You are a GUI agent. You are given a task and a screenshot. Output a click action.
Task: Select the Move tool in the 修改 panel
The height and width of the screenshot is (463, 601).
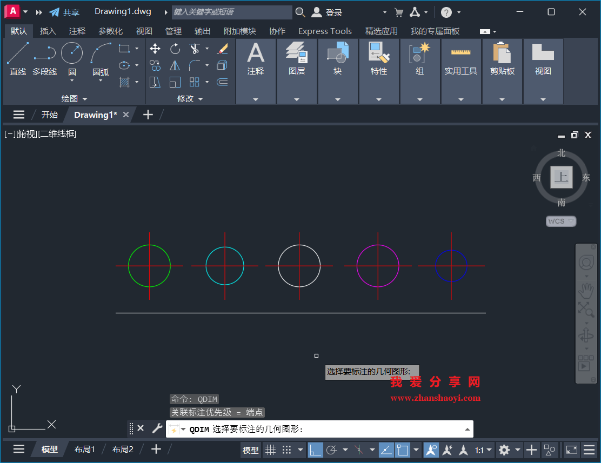point(155,49)
